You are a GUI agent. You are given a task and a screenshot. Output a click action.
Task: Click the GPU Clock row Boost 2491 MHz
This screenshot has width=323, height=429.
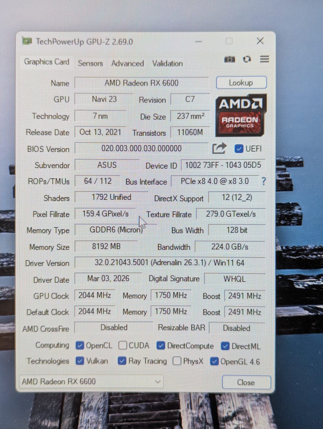point(245,296)
